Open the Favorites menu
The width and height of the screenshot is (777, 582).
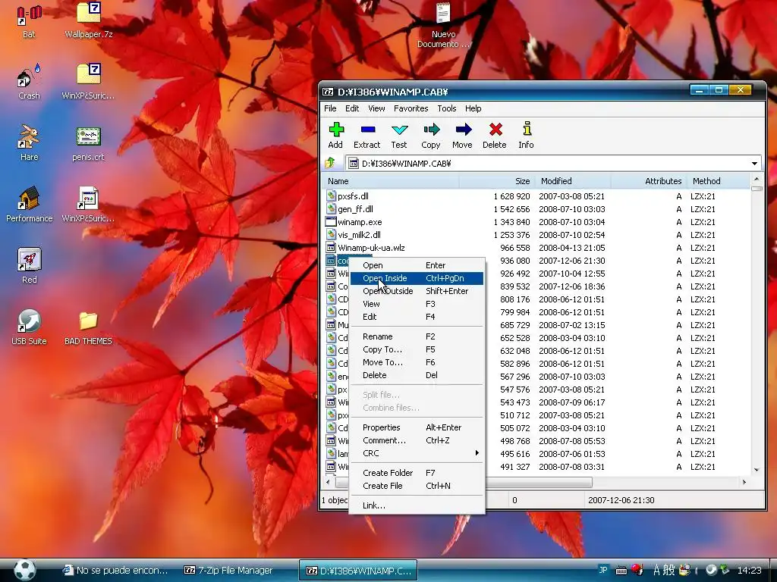pos(411,108)
